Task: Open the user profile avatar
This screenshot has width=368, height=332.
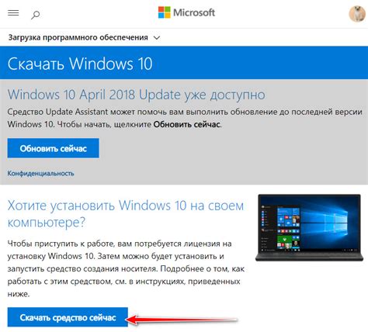Action: (x=357, y=13)
